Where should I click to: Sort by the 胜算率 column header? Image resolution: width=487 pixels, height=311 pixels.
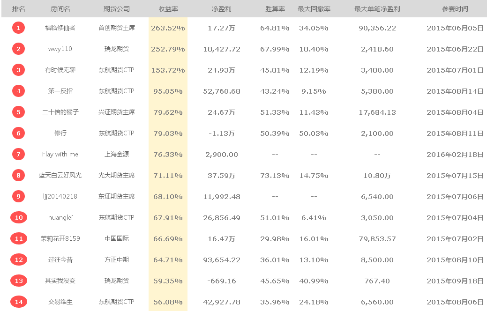tap(275, 9)
